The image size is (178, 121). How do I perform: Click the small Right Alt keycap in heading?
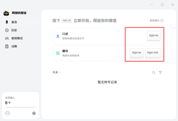67,20
